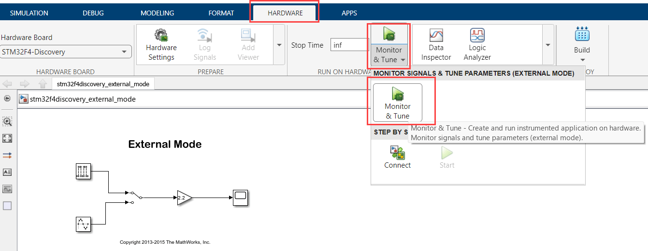
Task: Switch to the MODELING tab
Action: coord(157,13)
